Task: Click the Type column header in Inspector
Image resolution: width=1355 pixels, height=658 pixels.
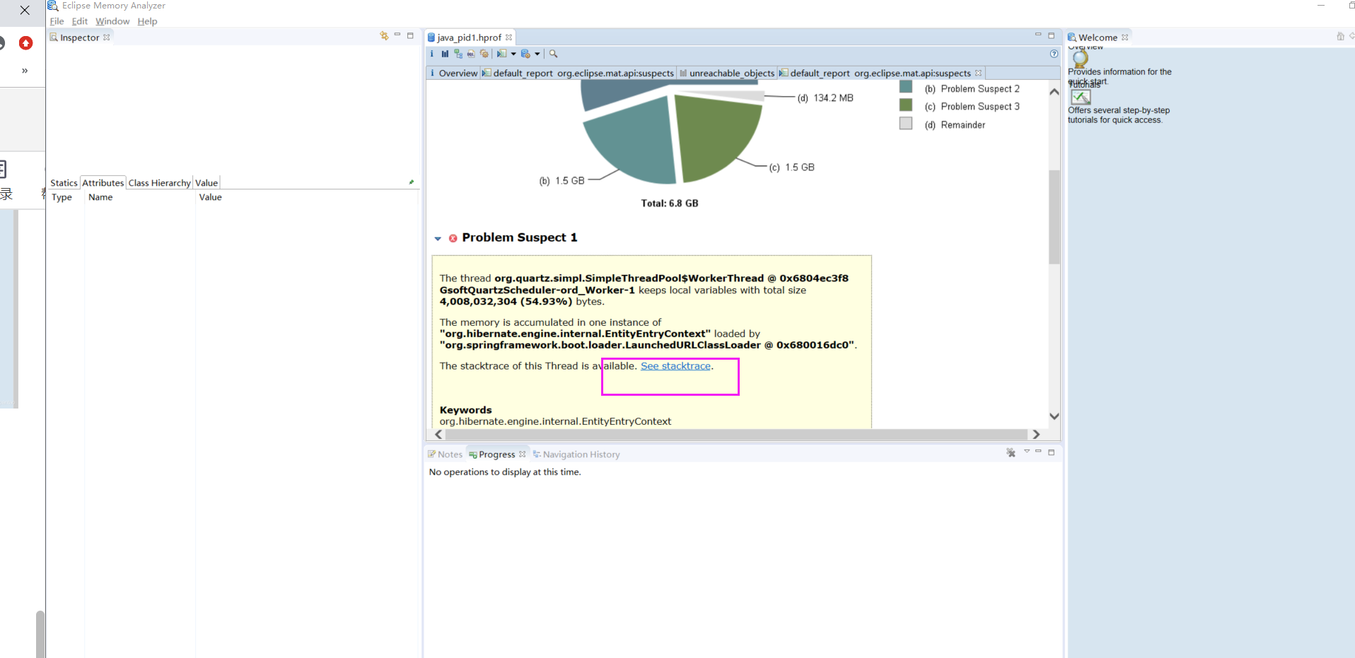Action: [x=62, y=197]
